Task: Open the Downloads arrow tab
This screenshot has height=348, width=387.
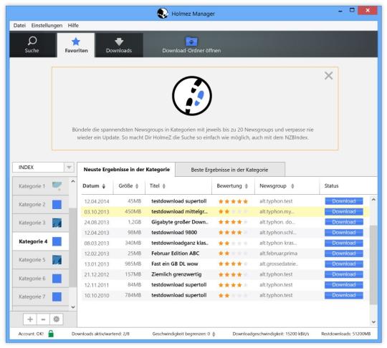Action: [x=119, y=45]
